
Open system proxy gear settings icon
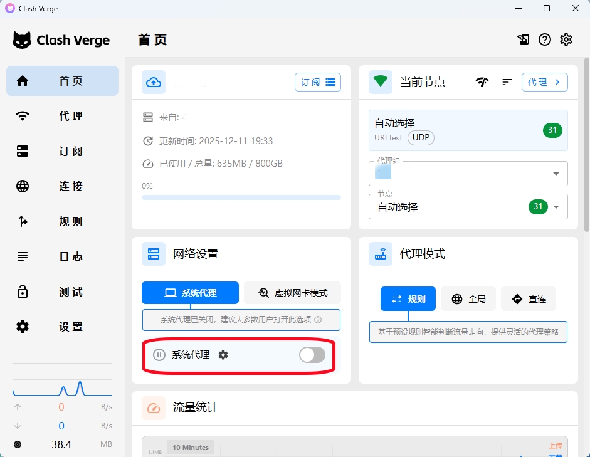click(x=223, y=355)
